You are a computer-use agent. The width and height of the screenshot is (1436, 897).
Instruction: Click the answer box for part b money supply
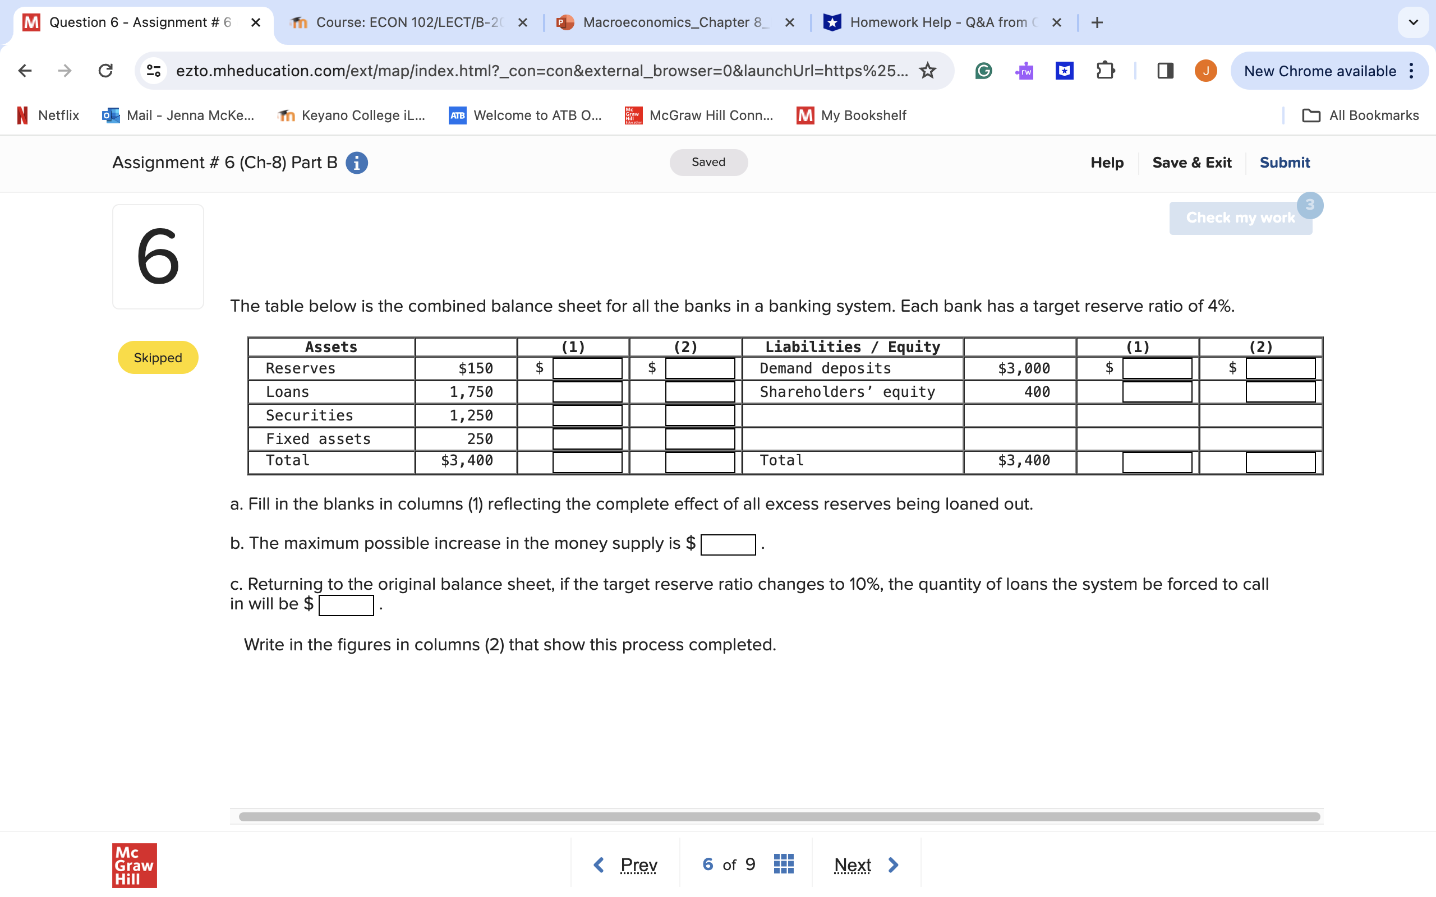pyautogui.click(x=728, y=544)
